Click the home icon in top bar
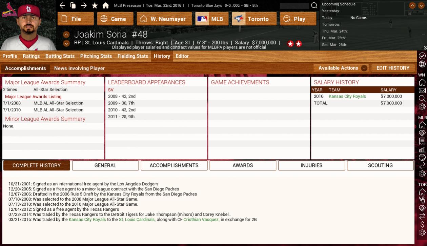 pyautogui.click(x=106, y=5)
